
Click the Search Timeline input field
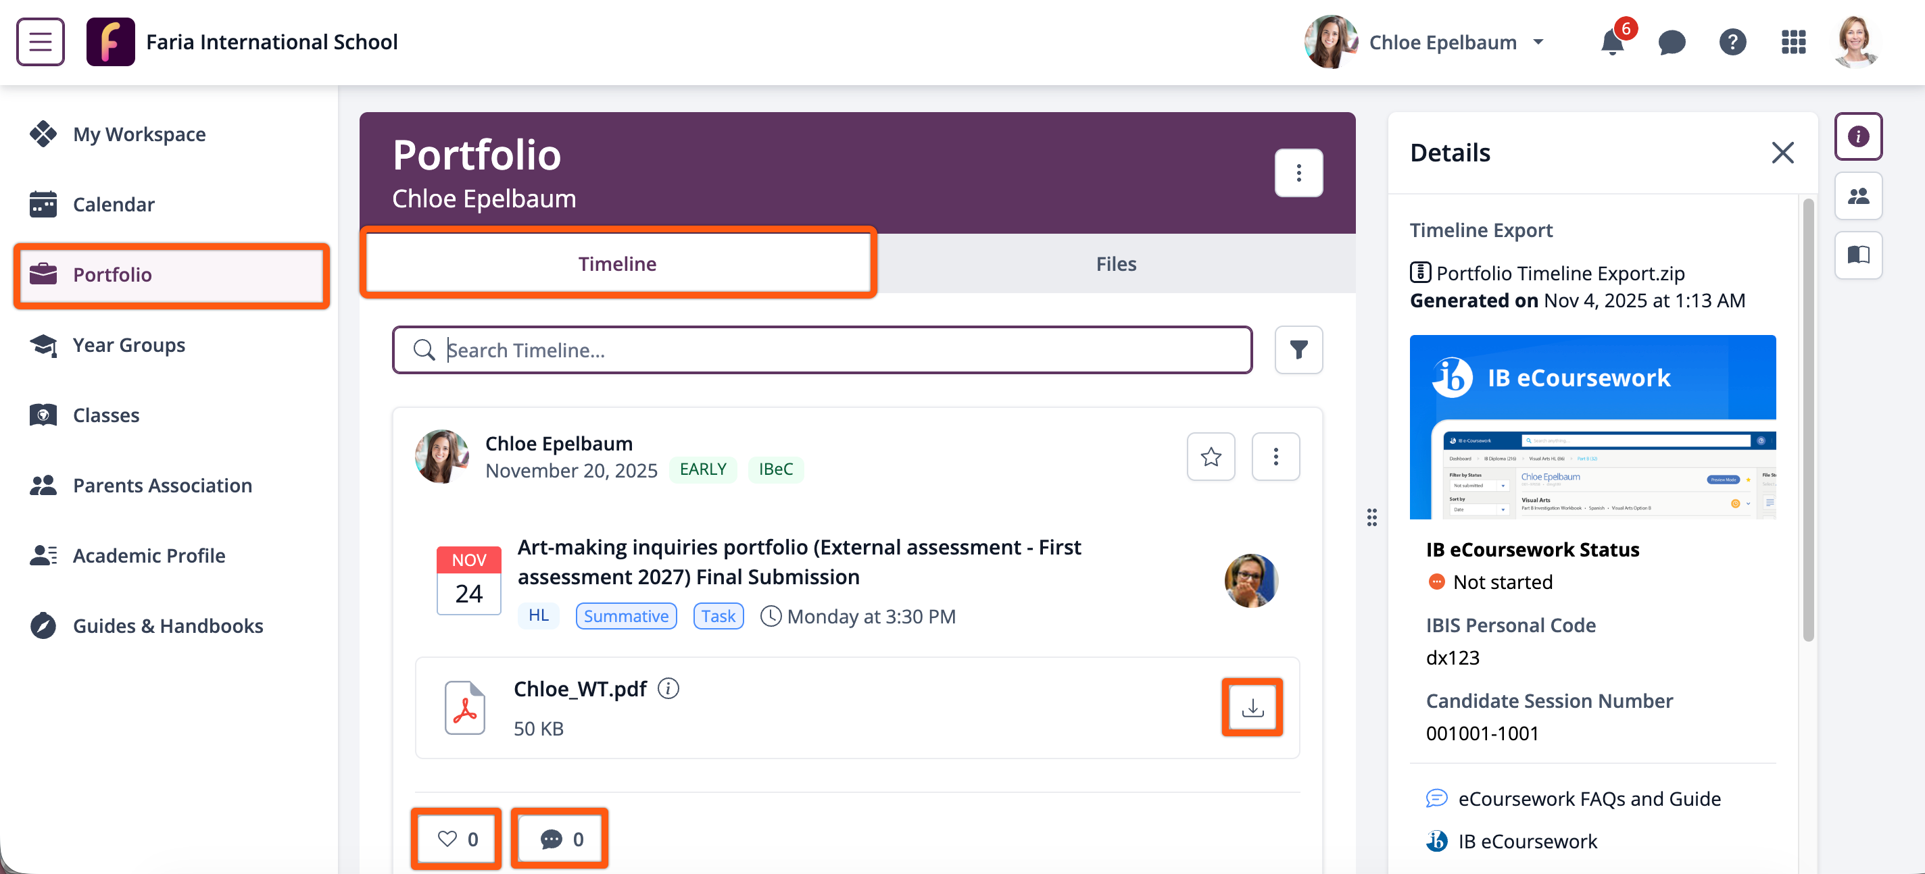click(822, 350)
